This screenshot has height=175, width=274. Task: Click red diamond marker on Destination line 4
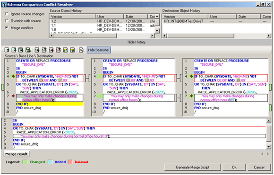click(191, 76)
